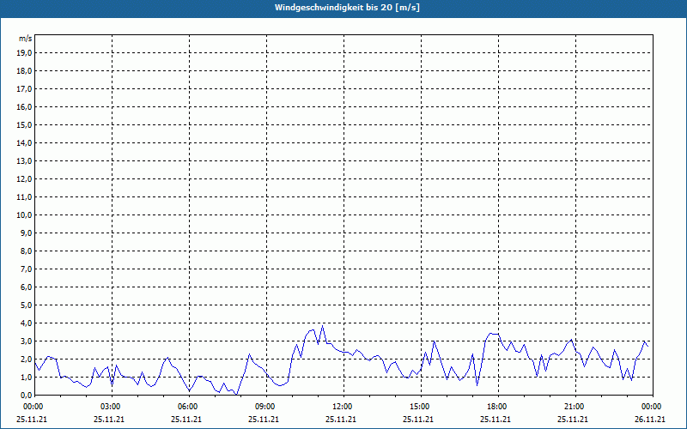687x429 pixels.
Task: Click the "12:00" time axis label
Action: [x=343, y=407]
